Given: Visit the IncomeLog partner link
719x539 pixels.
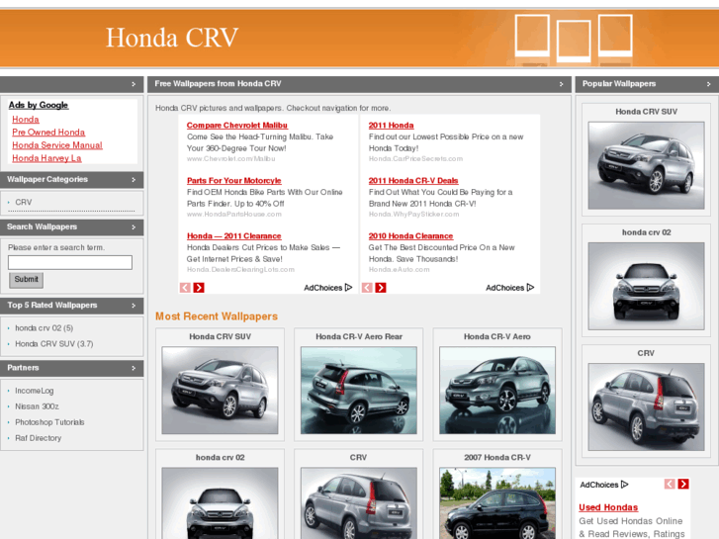Looking at the screenshot, I should [x=35, y=391].
